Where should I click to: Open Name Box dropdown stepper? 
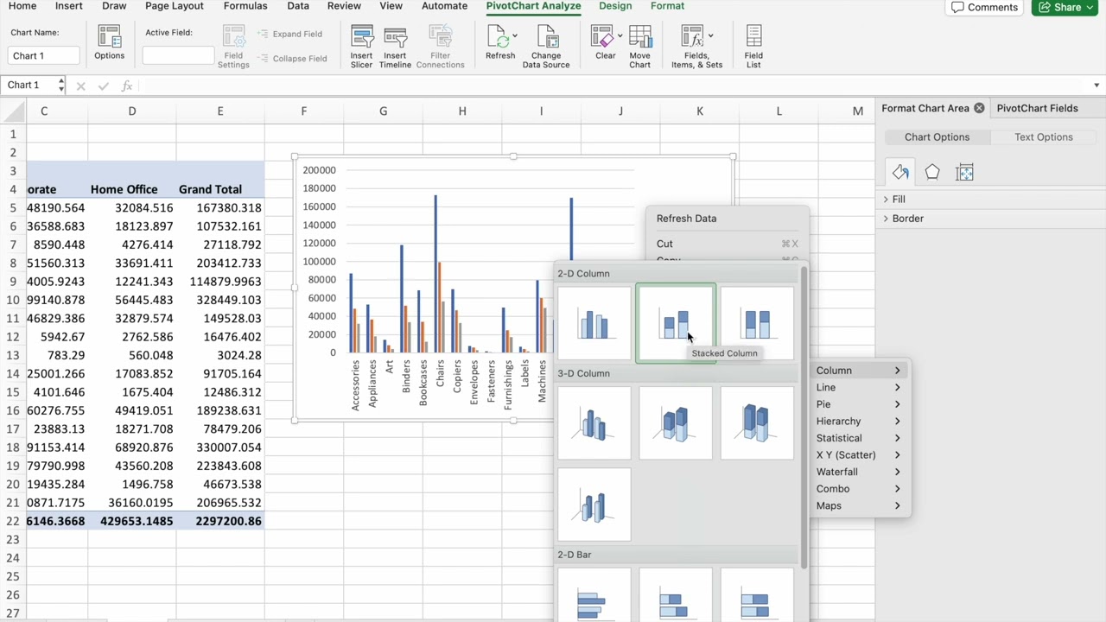[60, 85]
